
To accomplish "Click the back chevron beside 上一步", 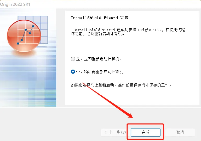I will pos(105,132).
